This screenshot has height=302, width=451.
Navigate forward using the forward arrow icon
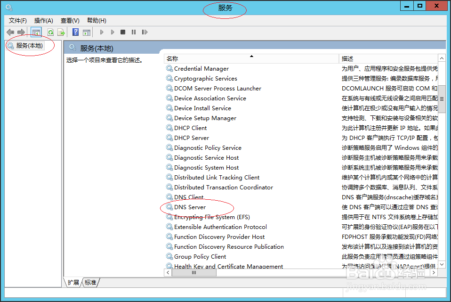point(21,32)
